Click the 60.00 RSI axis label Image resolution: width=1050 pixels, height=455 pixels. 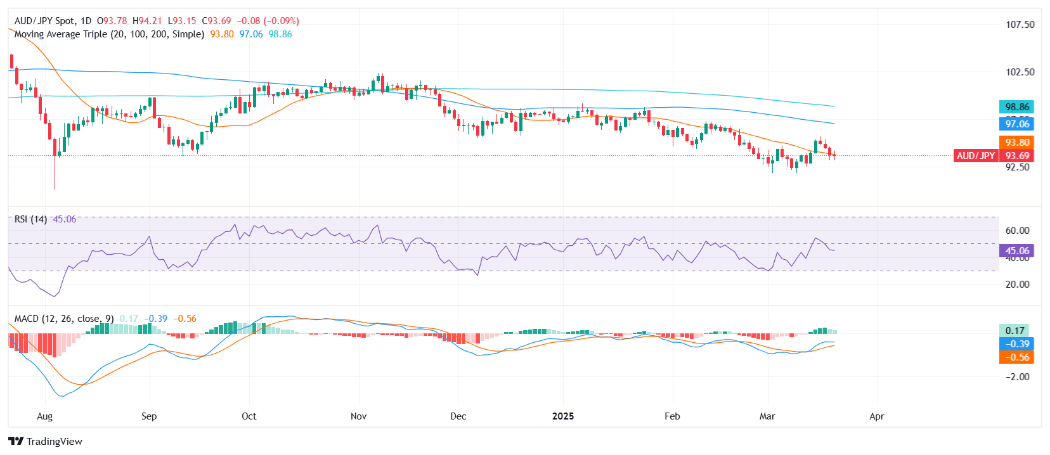click(1017, 231)
